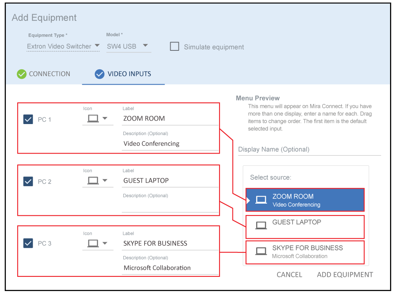The image size is (394, 293).
Task: Uncheck the PC 1 input checkbox
Action: coord(28,119)
